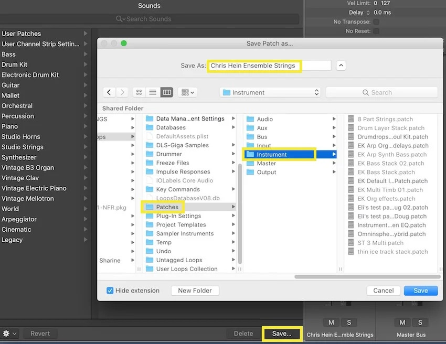Viewport: 446px width, 344px height.
Task: Mute the Chris Hein Ensemble Strings channel
Action: [x=331, y=322]
